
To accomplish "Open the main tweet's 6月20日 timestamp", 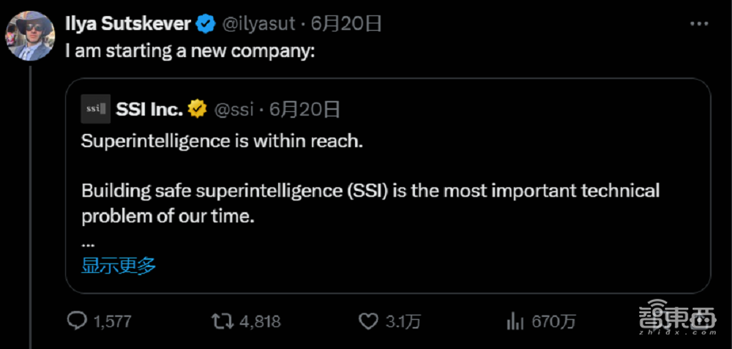I will [347, 24].
